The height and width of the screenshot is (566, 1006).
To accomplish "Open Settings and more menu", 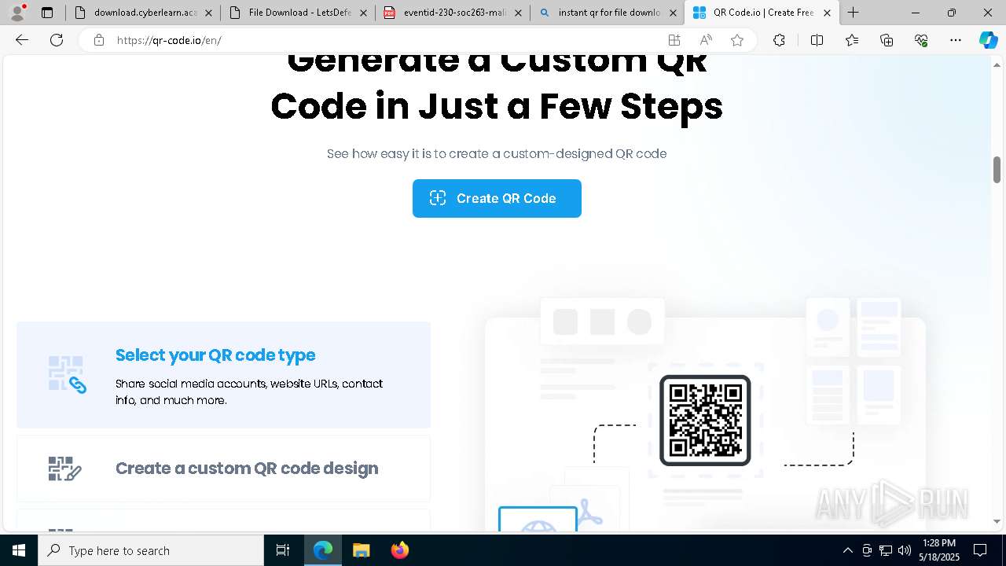I will click(x=956, y=40).
